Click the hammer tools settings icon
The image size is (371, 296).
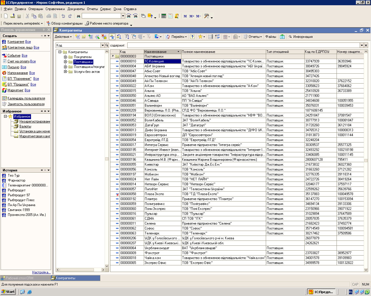pos(206,16)
